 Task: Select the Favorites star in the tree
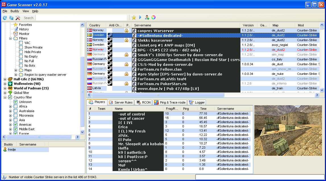16,25
